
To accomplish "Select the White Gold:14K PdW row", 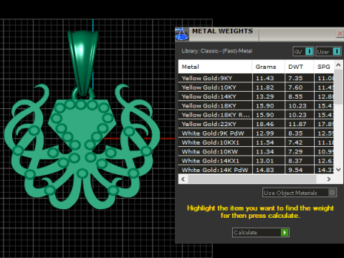I will (x=256, y=170).
